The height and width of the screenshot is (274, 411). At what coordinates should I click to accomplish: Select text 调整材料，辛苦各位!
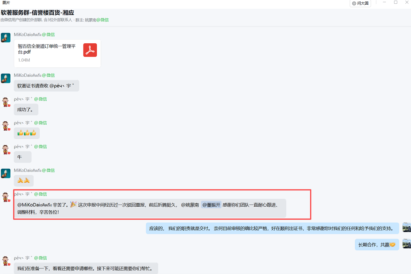(x=38, y=212)
